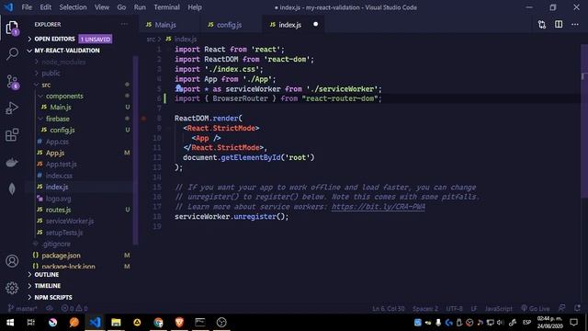This screenshot has width=588, height=331.
Task: Open Run and Debug view
Action: pos(12,108)
